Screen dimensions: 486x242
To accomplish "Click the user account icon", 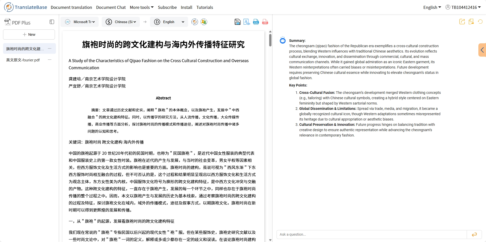I will click(x=448, y=7).
